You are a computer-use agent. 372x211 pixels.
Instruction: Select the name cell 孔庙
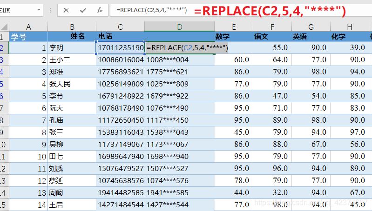coord(72,120)
